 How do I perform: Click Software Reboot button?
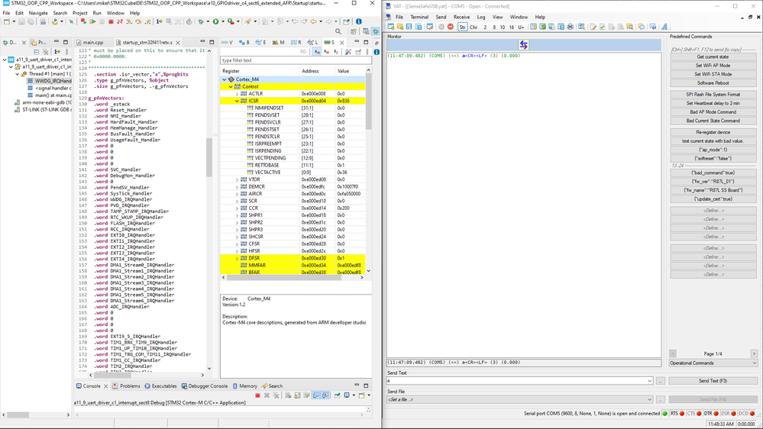tap(713, 83)
